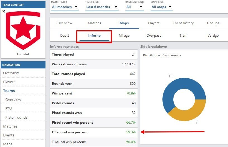This screenshot has width=228, height=147.
Task: Expand the Time filter Last 6 months dropdown
Action: 102,7
